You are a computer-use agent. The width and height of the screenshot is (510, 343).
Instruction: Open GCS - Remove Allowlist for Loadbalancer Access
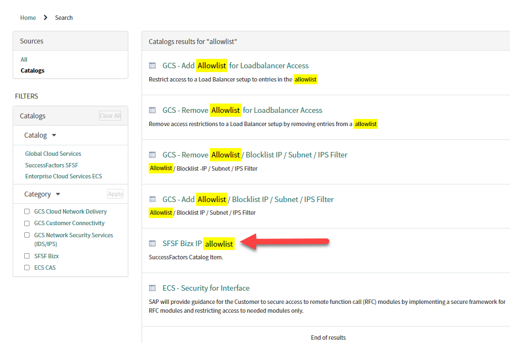(x=242, y=110)
